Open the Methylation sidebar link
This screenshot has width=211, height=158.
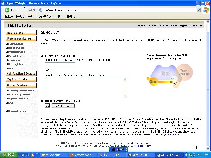(x=15, y=56)
